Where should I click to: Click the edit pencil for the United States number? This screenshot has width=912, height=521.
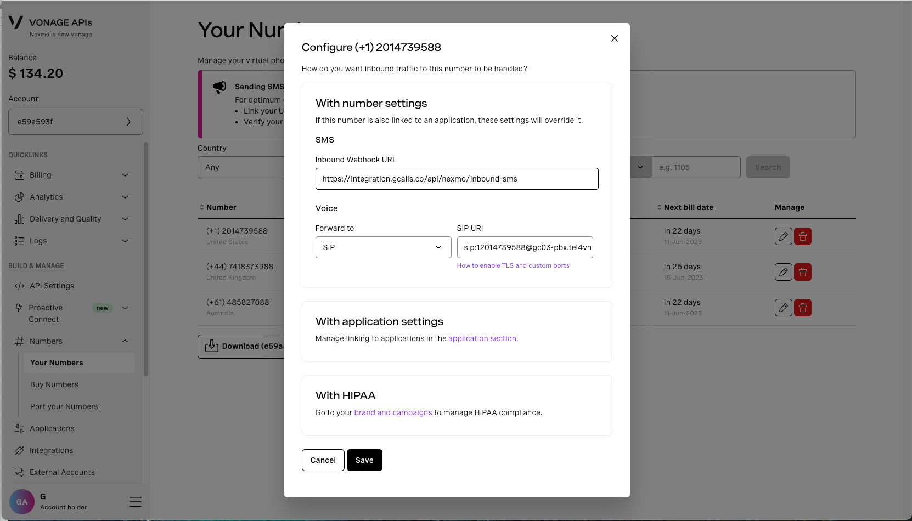click(783, 236)
